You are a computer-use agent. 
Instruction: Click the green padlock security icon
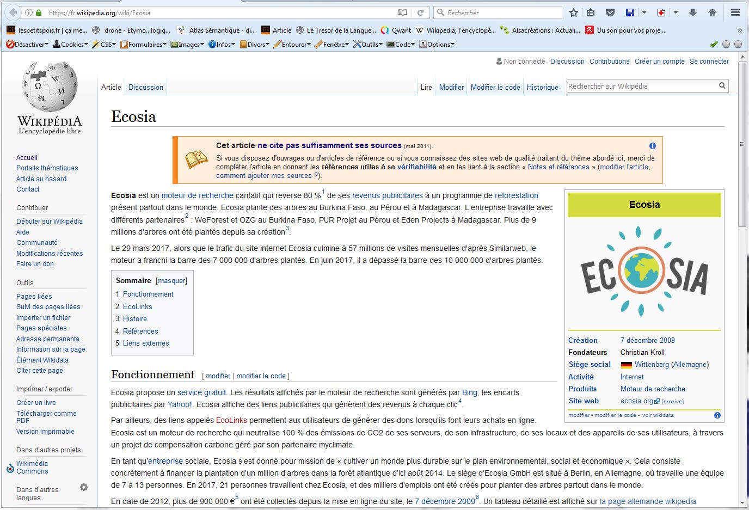(x=39, y=13)
